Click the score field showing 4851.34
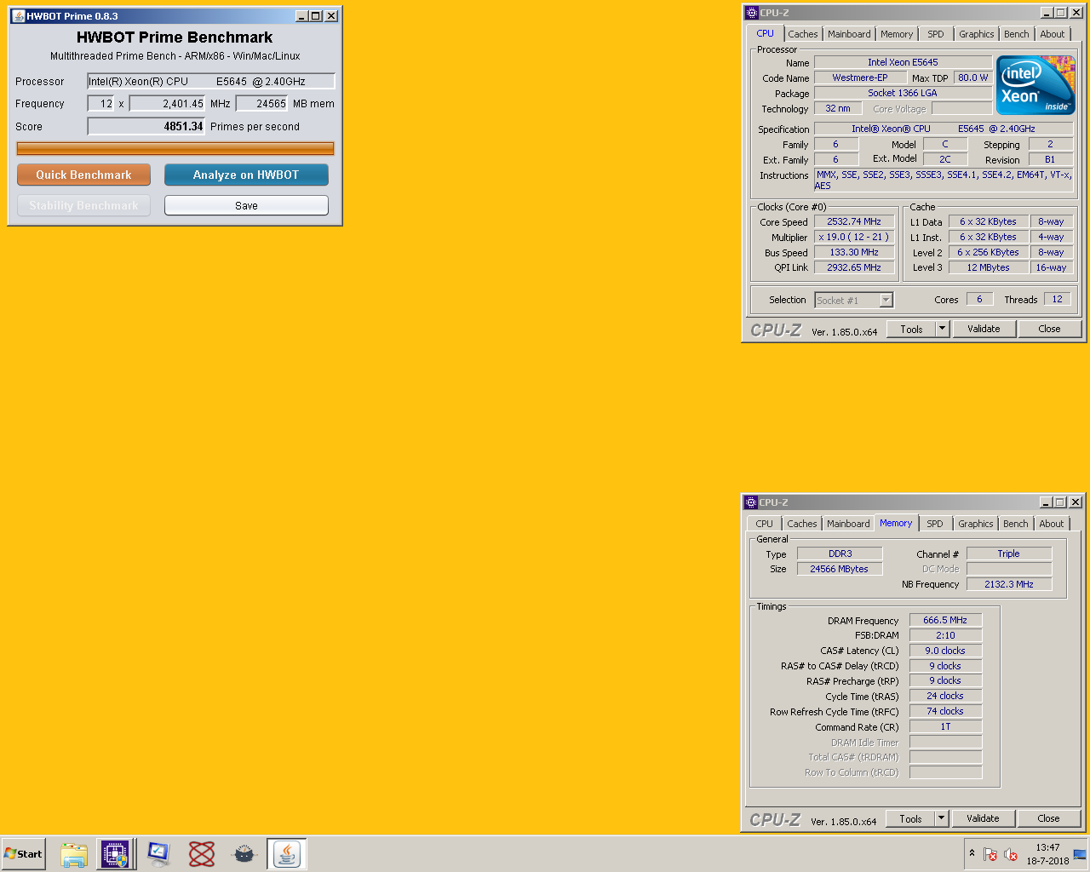1090x872 pixels. click(x=146, y=126)
